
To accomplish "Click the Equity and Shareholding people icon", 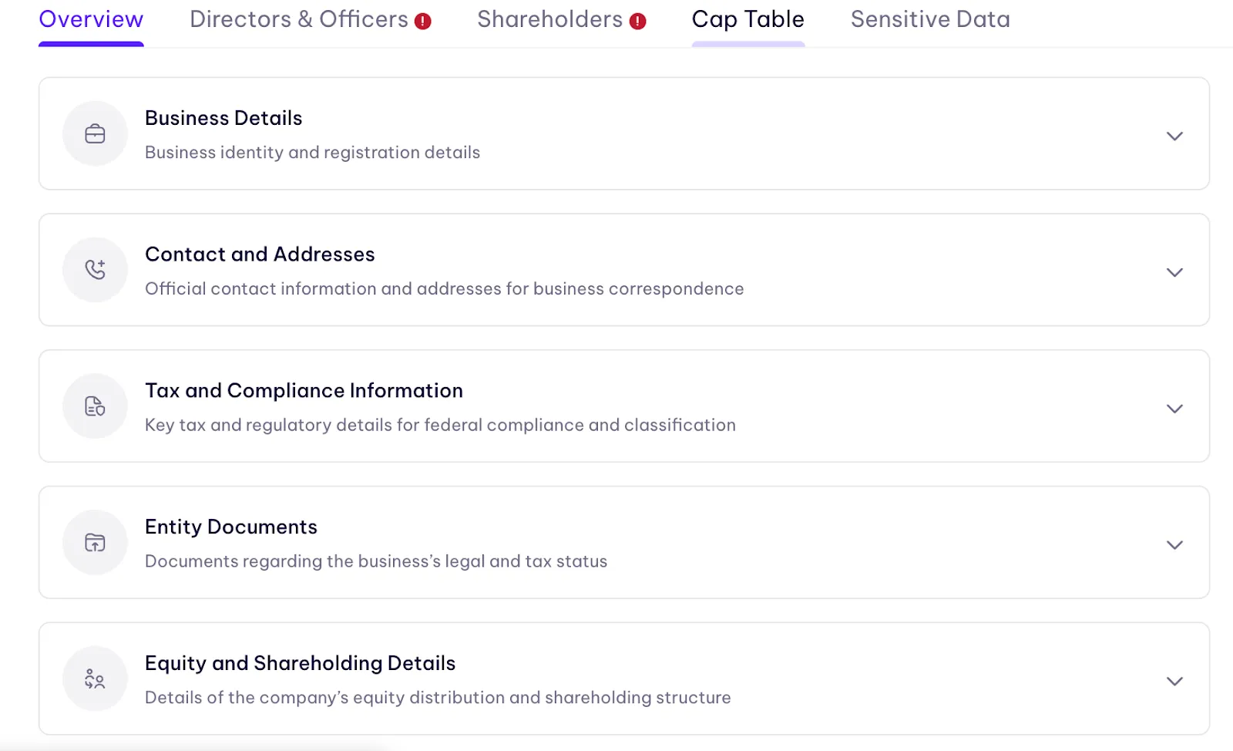I will point(95,679).
